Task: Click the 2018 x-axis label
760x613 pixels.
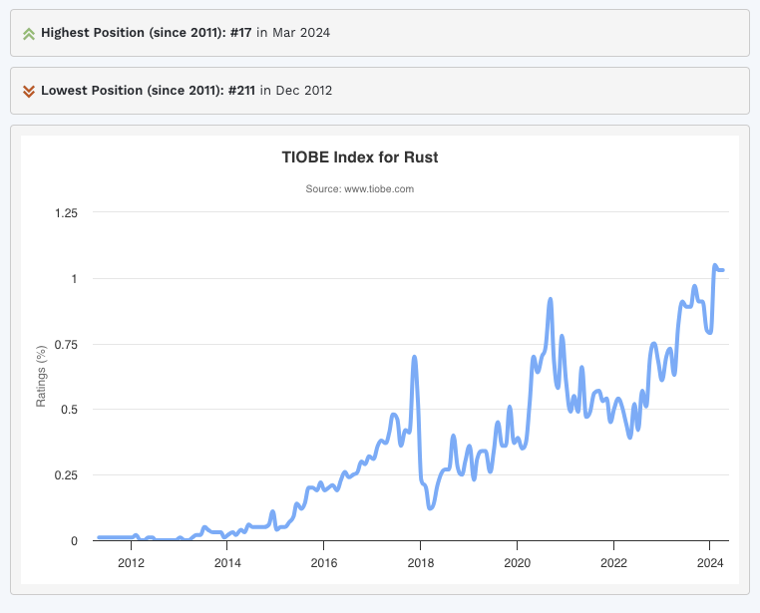Action: (x=421, y=563)
